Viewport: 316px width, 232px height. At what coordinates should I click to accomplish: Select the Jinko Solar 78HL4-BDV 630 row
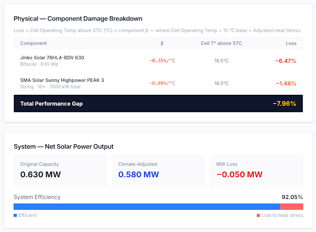tap(158, 61)
